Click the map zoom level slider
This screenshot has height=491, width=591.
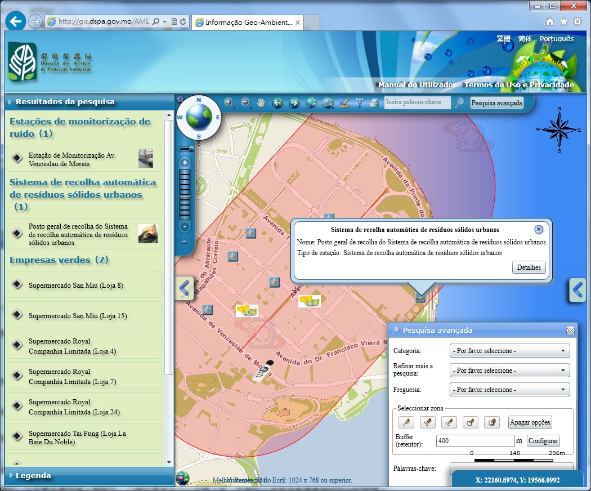tap(185, 193)
